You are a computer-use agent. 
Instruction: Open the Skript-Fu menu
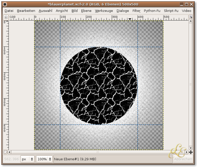tap(171, 11)
